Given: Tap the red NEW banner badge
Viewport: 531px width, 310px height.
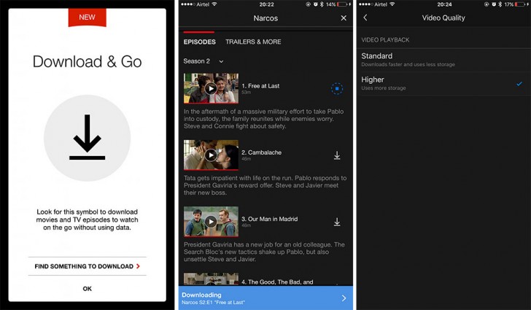Looking at the screenshot, I should (87, 18).
